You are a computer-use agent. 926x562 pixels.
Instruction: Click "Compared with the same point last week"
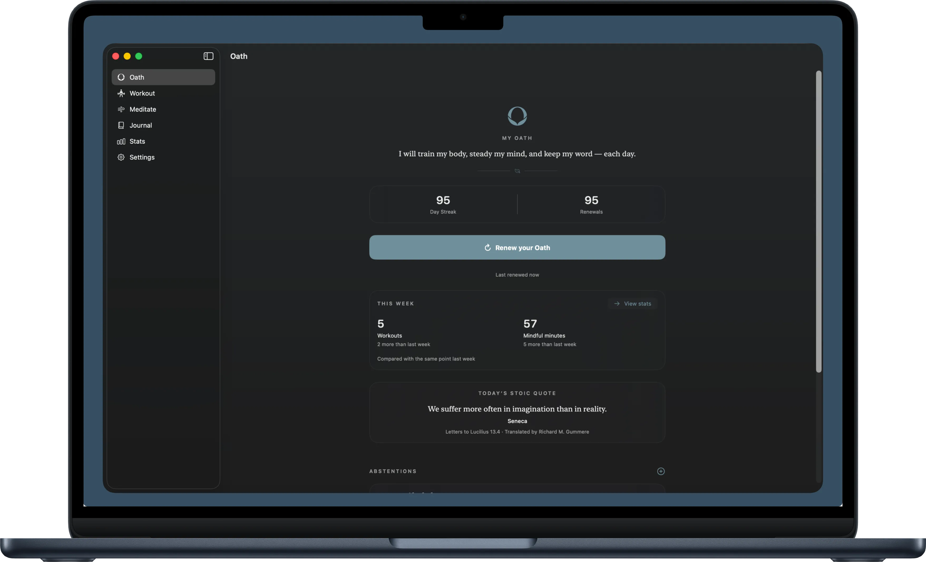(x=426, y=359)
